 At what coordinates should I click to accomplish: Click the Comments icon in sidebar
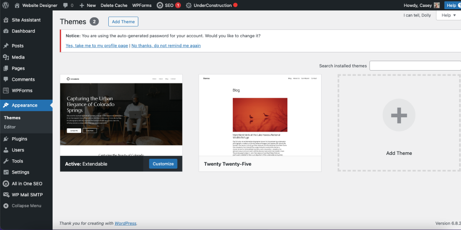coord(6,79)
